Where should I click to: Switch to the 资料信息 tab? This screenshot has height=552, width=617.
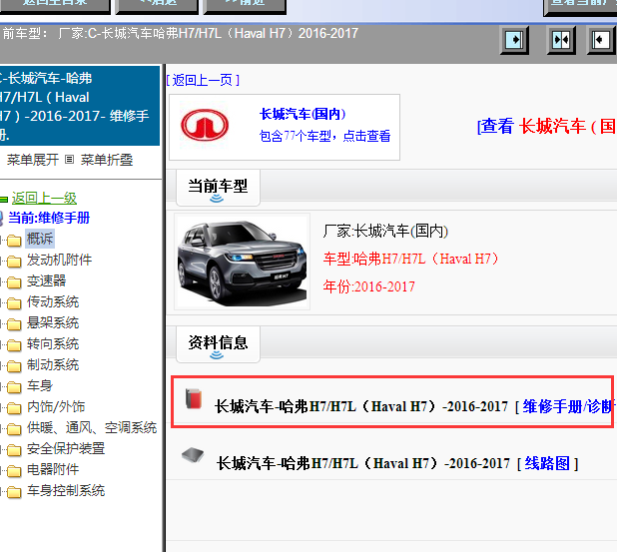218,343
